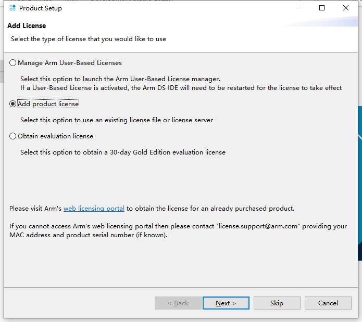Close the Product Setup dialog

(x=346, y=8)
